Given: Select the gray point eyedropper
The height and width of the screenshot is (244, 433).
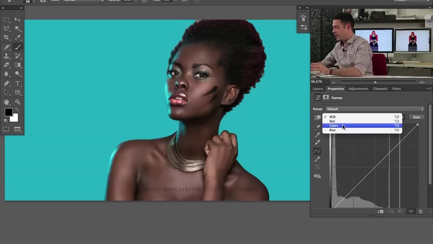Looking at the screenshot, I should (x=317, y=135).
